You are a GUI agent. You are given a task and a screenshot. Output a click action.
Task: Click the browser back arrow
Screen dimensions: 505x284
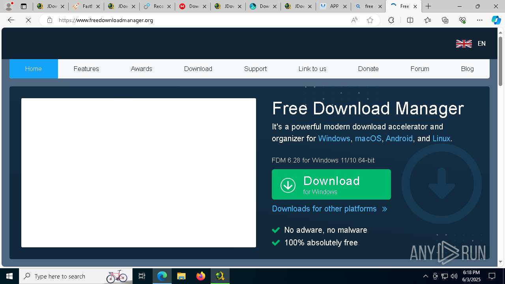11,20
